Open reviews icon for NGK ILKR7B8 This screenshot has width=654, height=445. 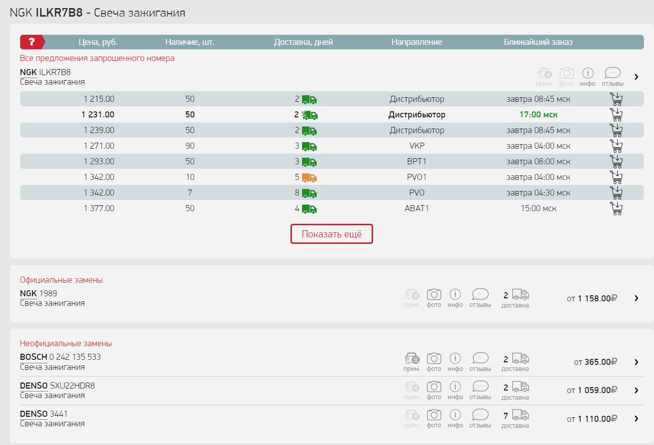pyautogui.click(x=612, y=77)
